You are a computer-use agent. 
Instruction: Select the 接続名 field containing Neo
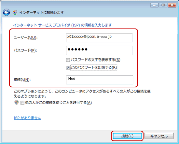[100, 80]
